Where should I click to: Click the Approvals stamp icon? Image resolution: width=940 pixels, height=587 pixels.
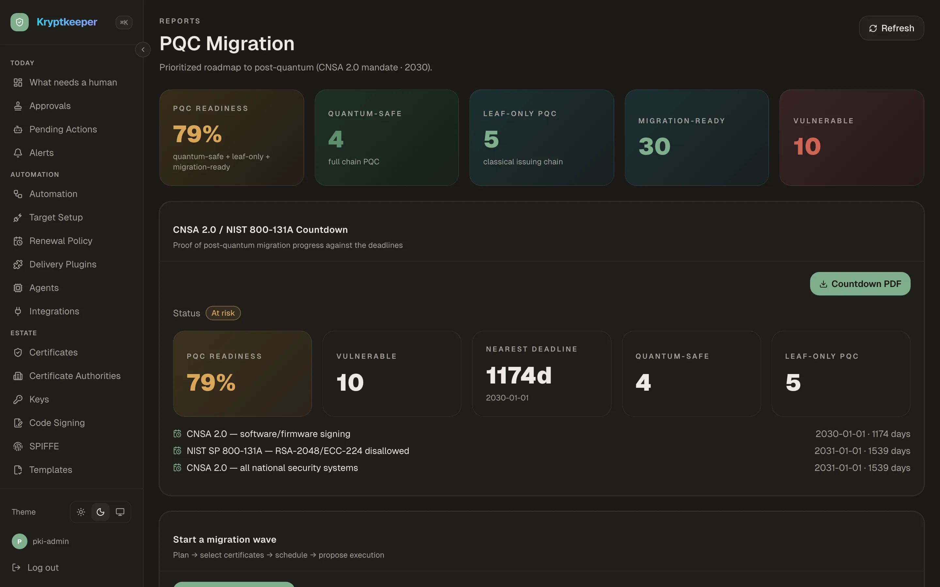pos(18,106)
